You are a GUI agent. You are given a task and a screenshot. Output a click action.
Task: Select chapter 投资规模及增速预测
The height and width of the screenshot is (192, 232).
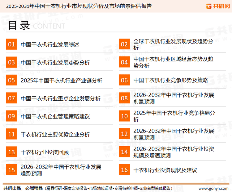pos(174,152)
